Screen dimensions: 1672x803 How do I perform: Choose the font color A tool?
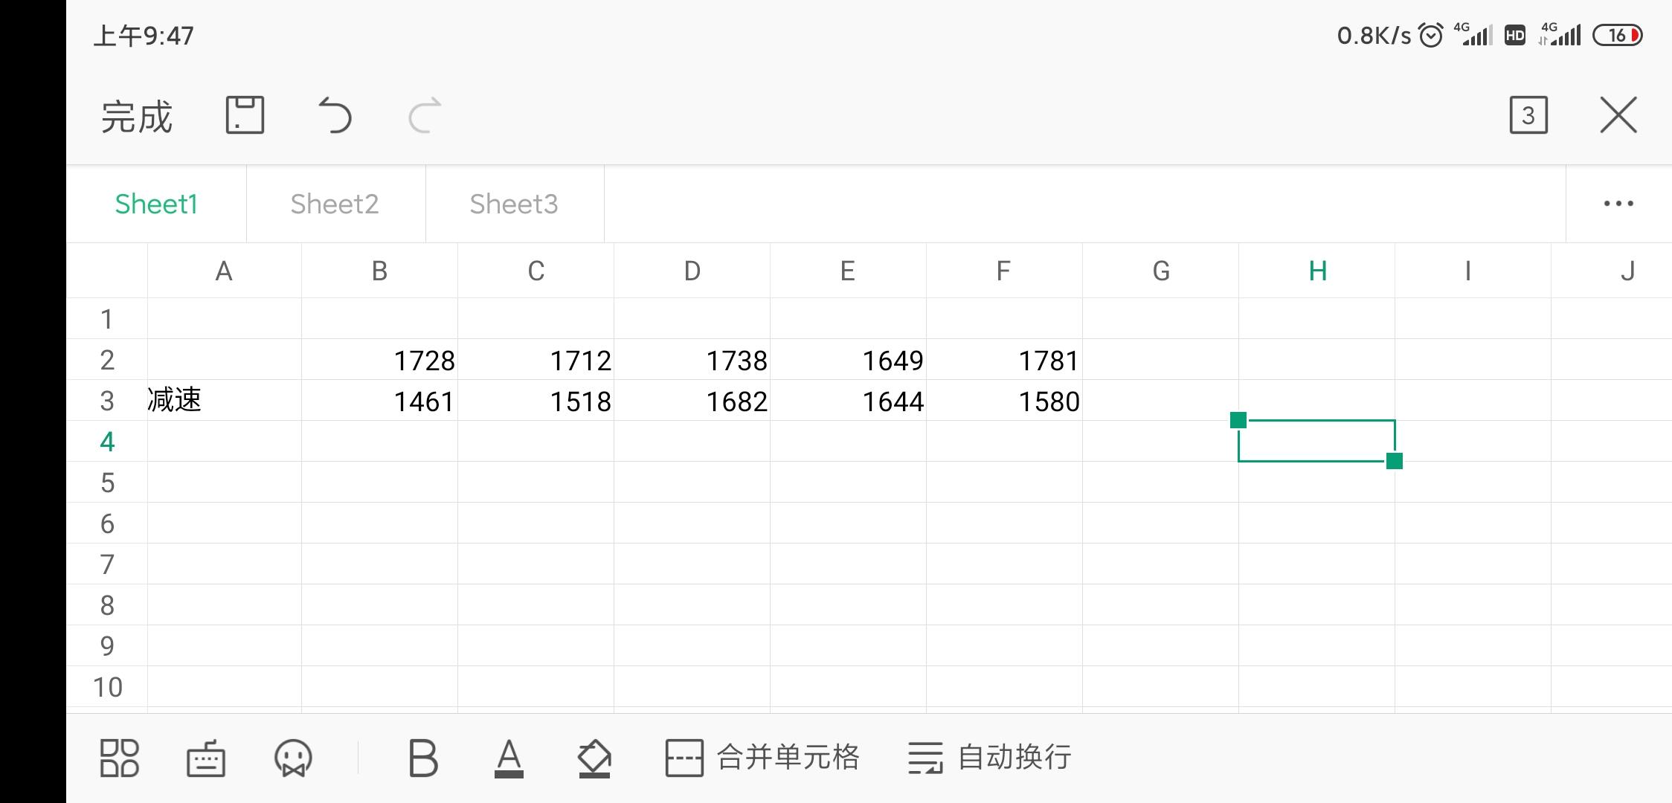pyautogui.click(x=509, y=758)
